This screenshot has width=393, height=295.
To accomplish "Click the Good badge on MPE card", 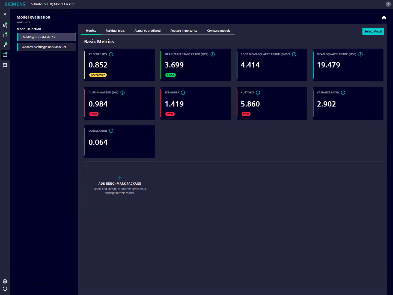I will tap(171, 75).
